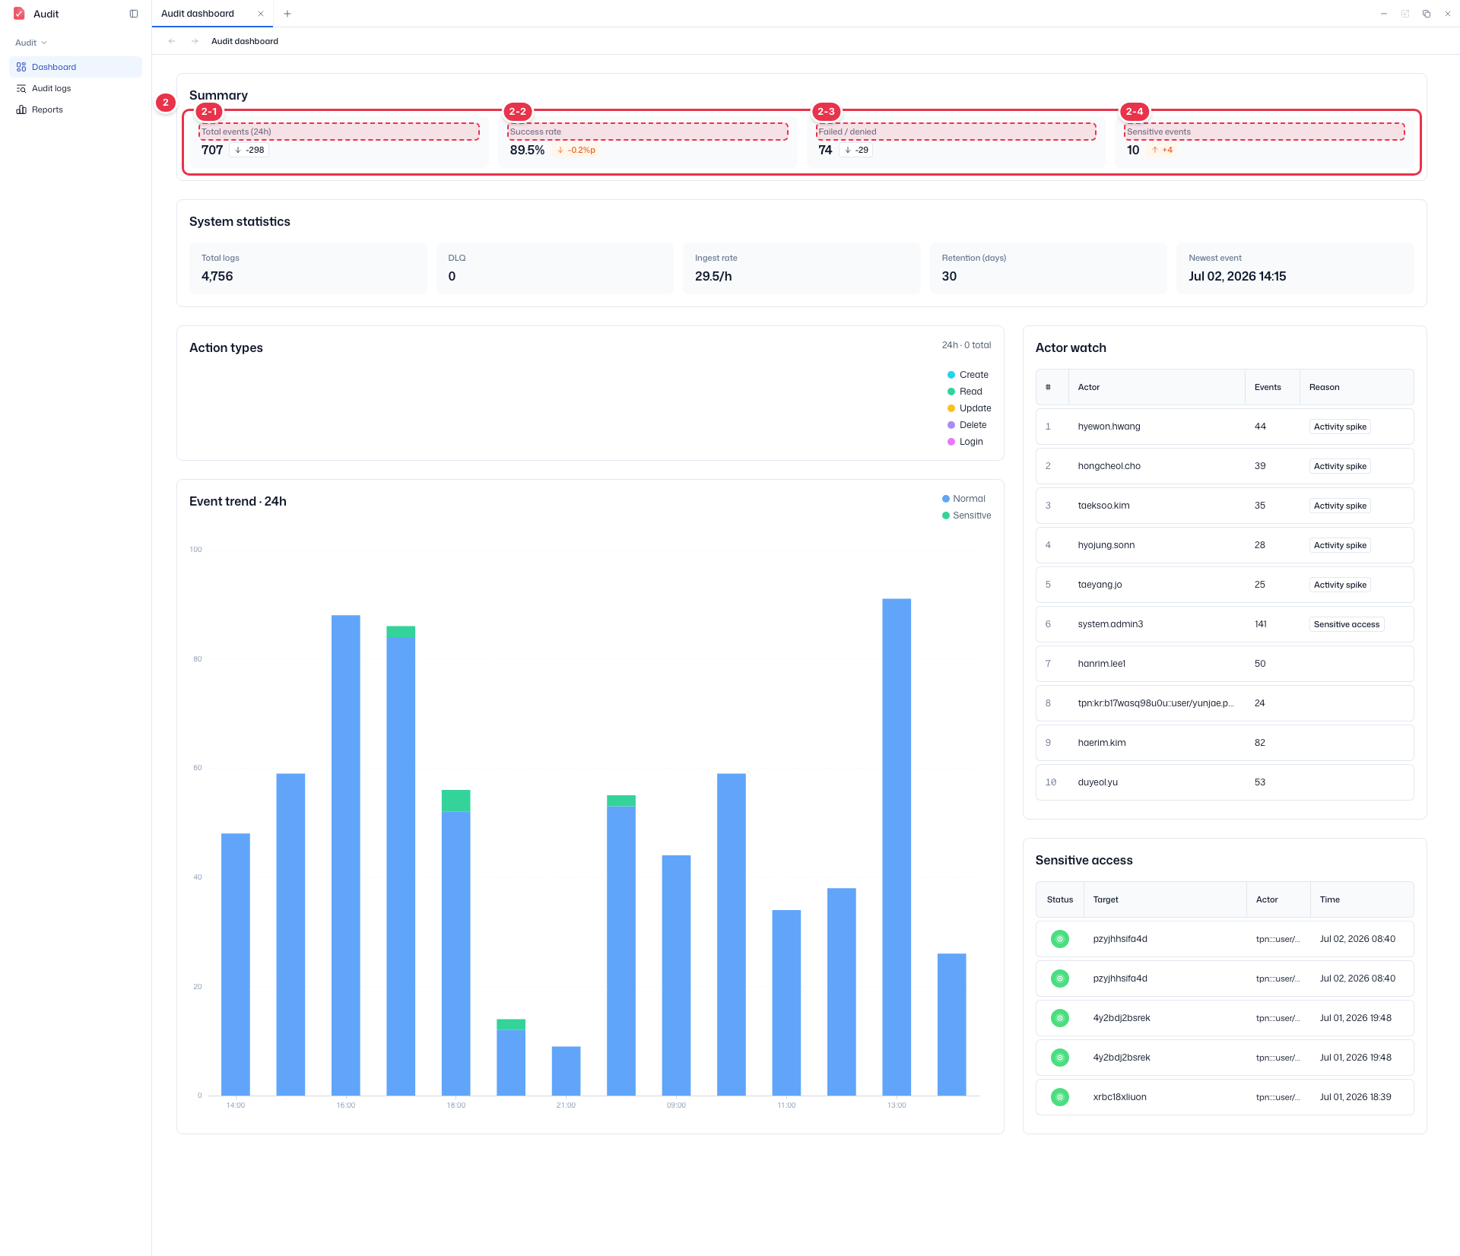
Task: Toggle Normal series in Event trend legend
Action: pos(963,499)
